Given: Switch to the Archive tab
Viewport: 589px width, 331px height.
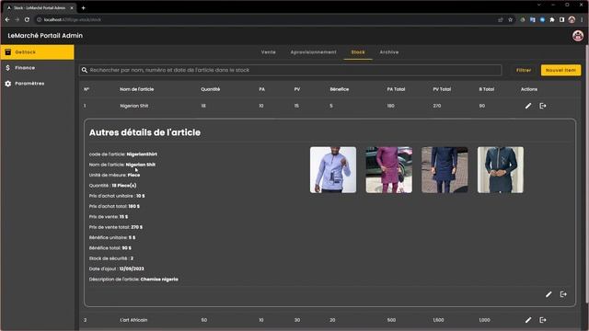Looking at the screenshot, I should [x=388, y=52].
